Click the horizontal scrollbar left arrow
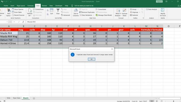 pyautogui.click(x=159, y=98)
